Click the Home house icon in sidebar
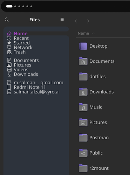 click(x=9, y=34)
